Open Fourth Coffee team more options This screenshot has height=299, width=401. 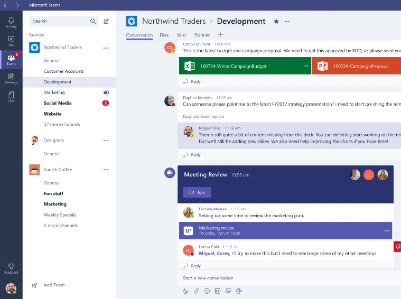[x=106, y=170]
